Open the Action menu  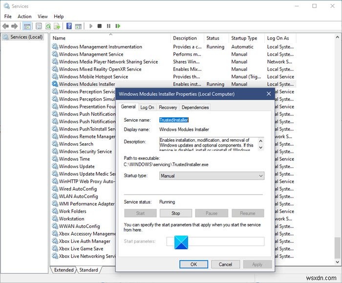24,16
